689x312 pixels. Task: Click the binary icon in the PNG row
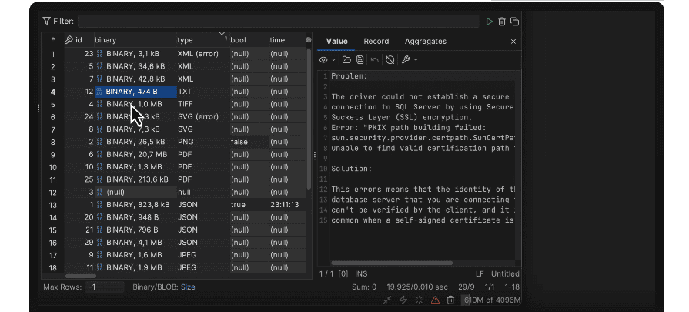(100, 142)
